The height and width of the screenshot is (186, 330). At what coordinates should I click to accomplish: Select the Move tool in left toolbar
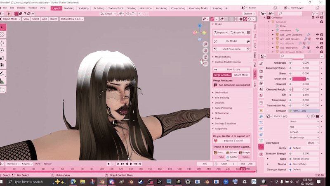coord(2,43)
